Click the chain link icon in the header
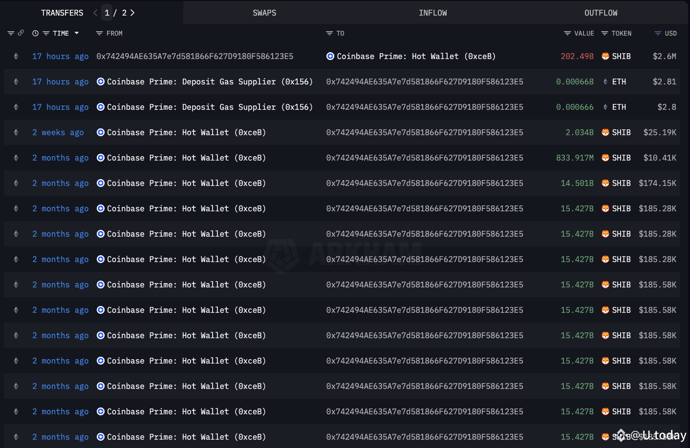 (x=21, y=33)
